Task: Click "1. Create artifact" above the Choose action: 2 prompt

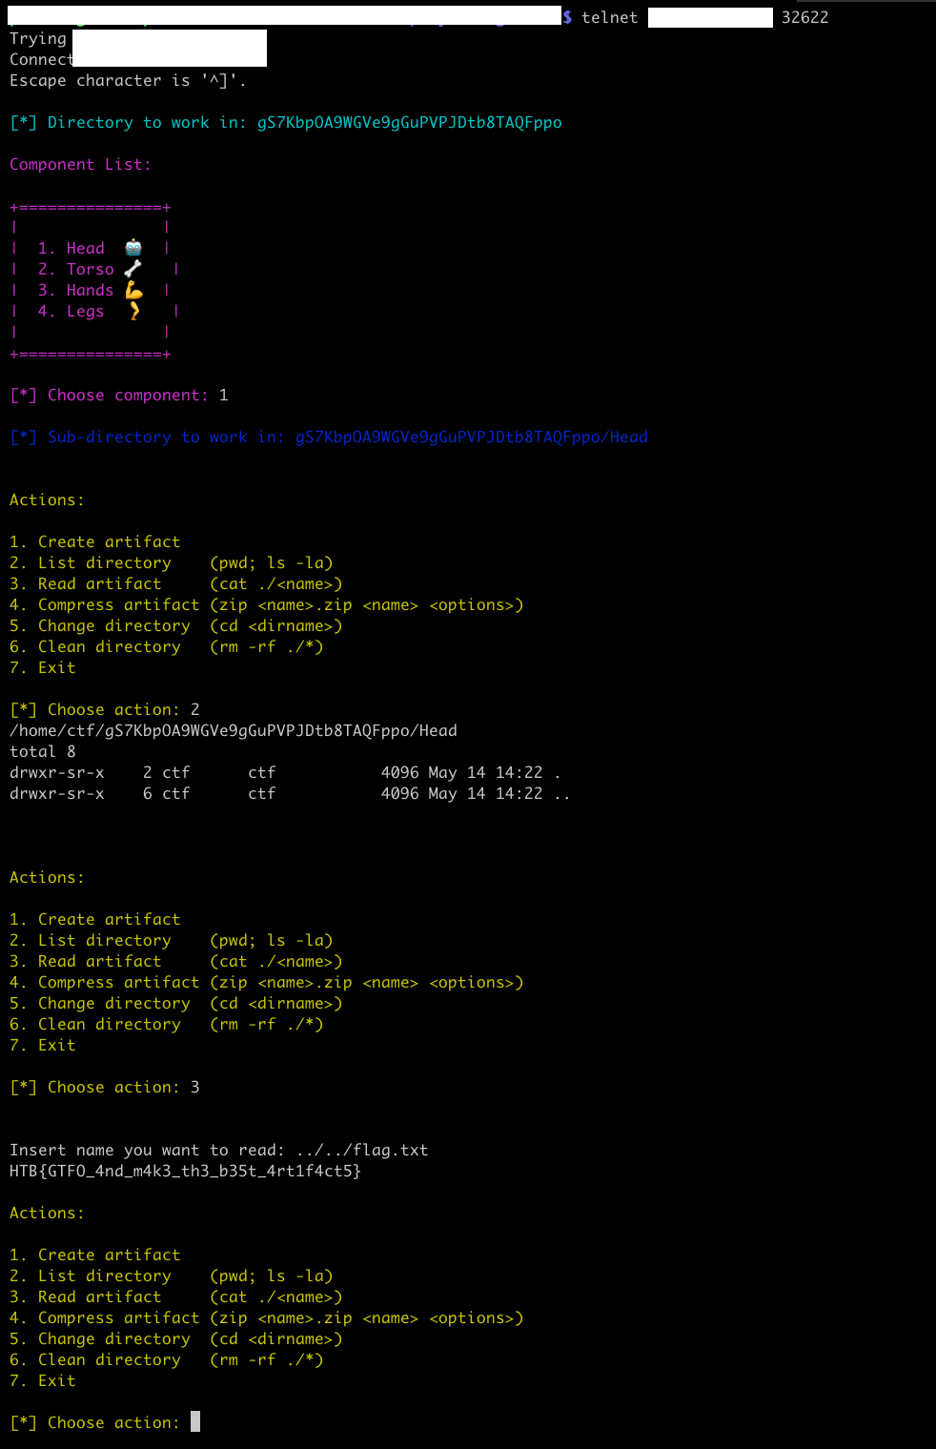Action: [x=95, y=541]
